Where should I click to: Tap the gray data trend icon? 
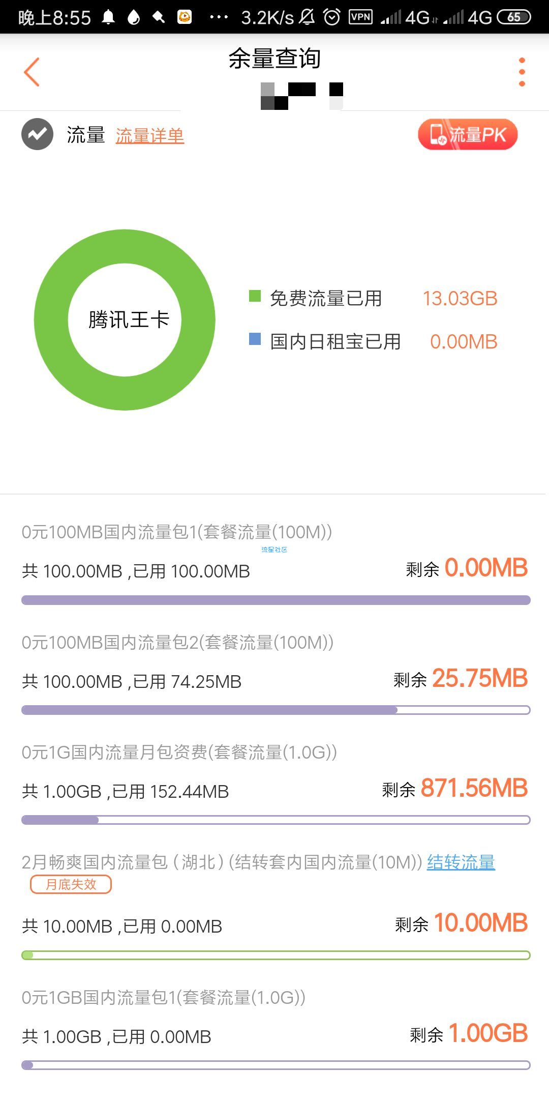point(37,134)
